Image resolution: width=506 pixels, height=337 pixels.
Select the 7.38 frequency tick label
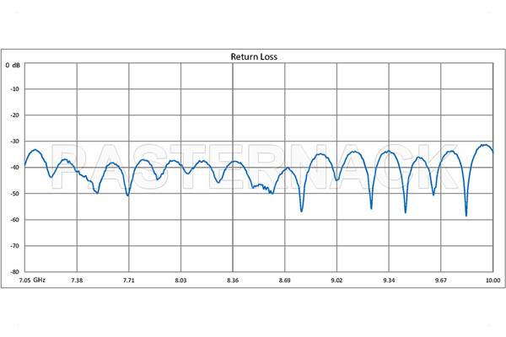77,279
